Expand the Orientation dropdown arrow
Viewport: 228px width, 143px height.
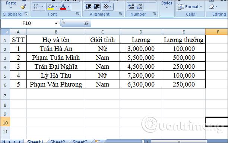coord(111,7)
